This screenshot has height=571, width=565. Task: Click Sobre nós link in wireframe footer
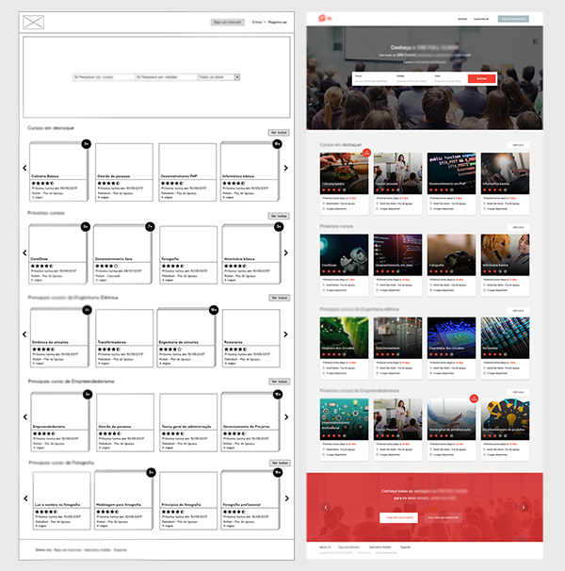(43, 550)
